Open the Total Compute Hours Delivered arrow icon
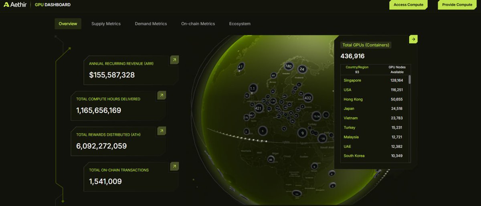 point(162,95)
